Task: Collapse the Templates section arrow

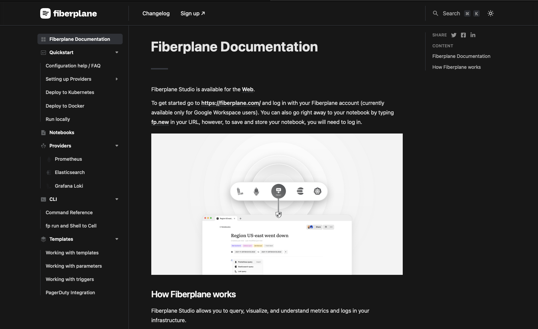Action: pos(117,239)
